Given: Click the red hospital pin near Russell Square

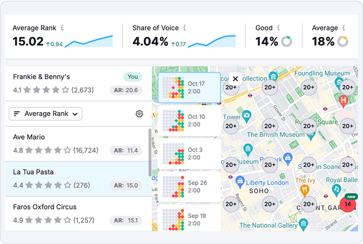Looking at the screenshot, I should [x=344, y=100].
